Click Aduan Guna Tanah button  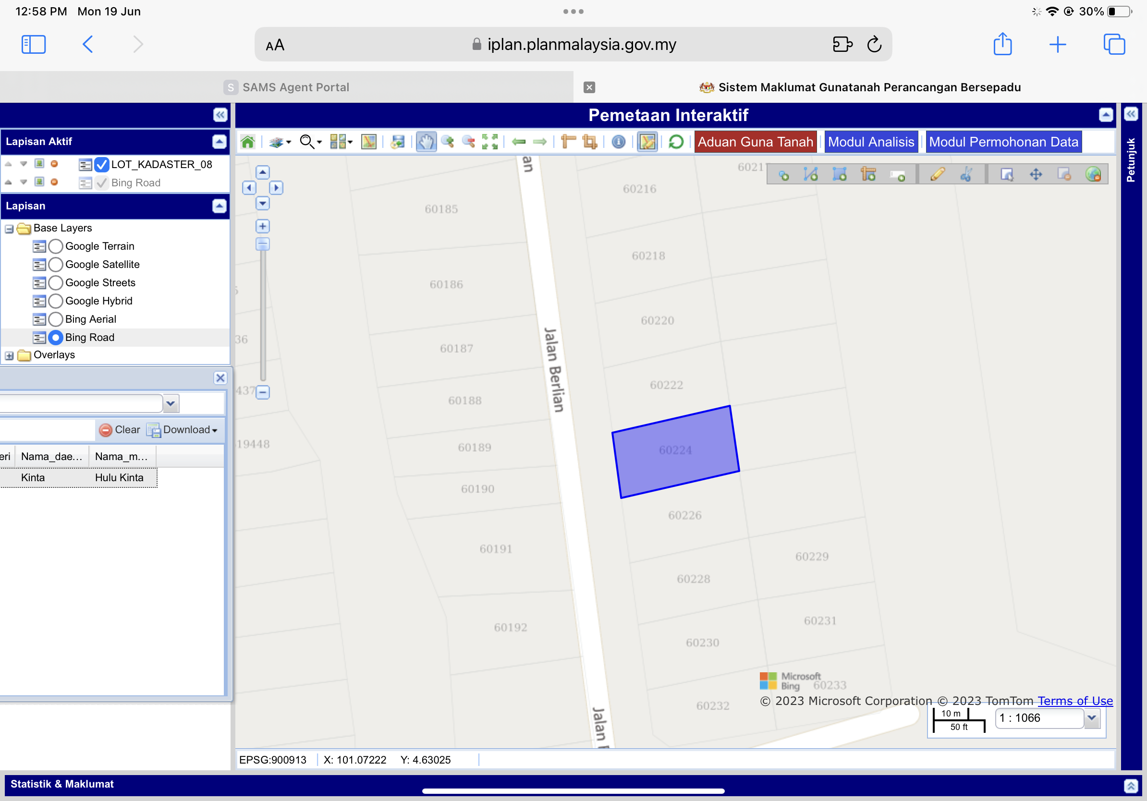(x=755, y=142)
